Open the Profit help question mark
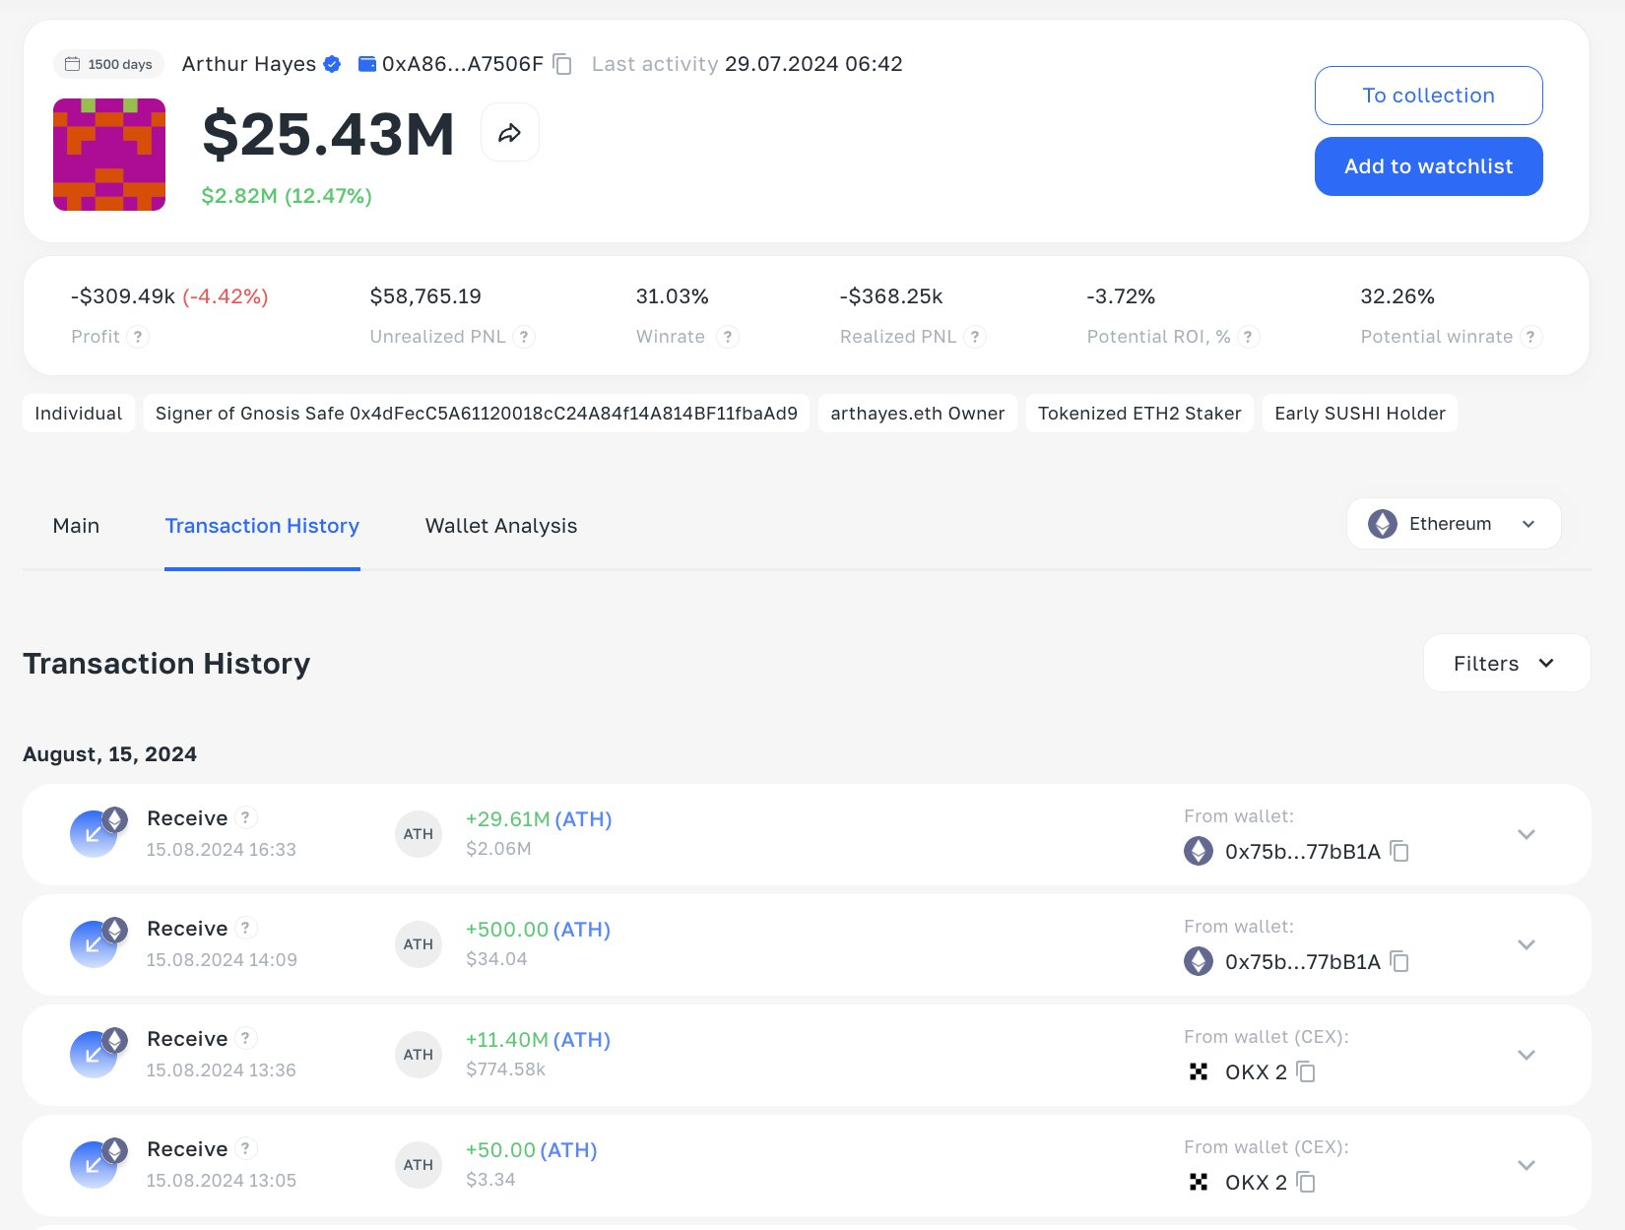Image resolution: width=1625 pixels, height=1230 pixels. point(138,337)
